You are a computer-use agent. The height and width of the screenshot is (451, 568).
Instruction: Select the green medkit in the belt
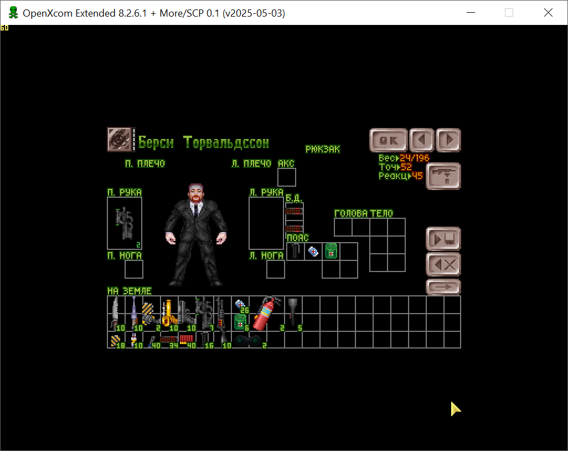(x=331, y=251)
